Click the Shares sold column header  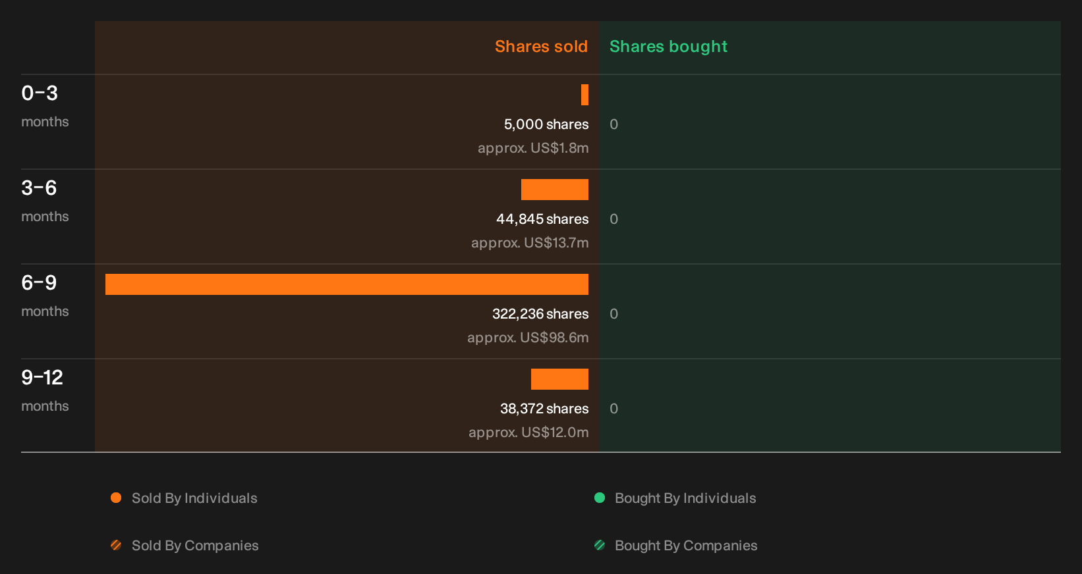[541, 47]
